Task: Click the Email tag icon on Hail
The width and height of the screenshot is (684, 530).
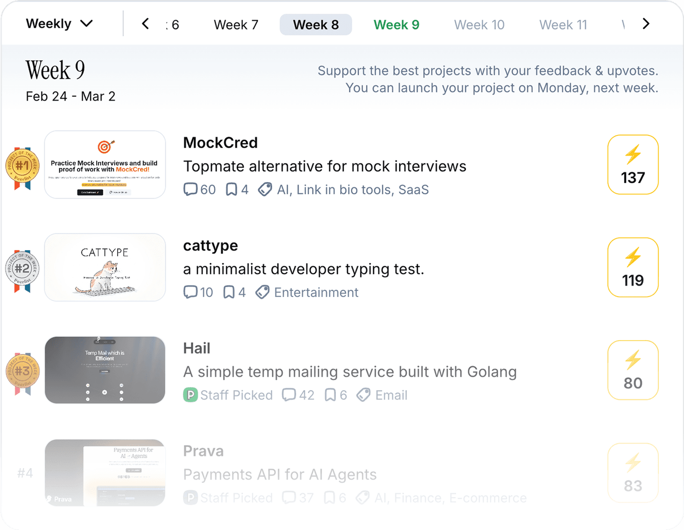Action: (363, 395)
